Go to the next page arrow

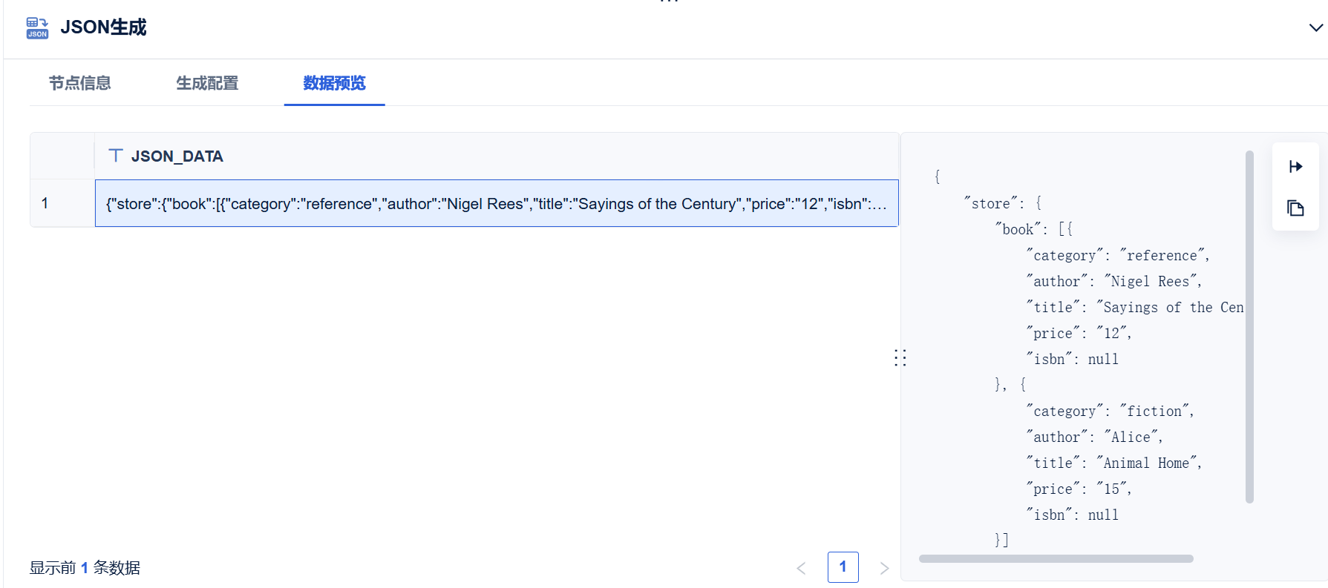884,568
